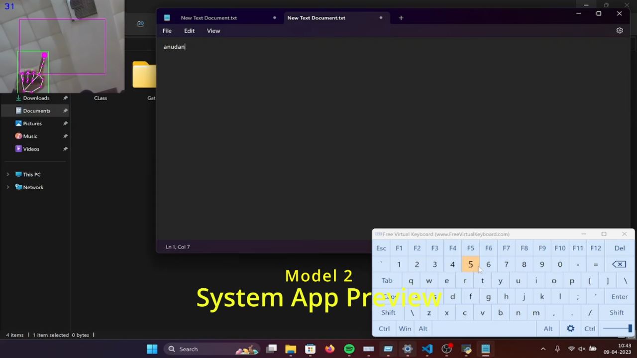Open the Edit menu in Notepad

[189, 31]
